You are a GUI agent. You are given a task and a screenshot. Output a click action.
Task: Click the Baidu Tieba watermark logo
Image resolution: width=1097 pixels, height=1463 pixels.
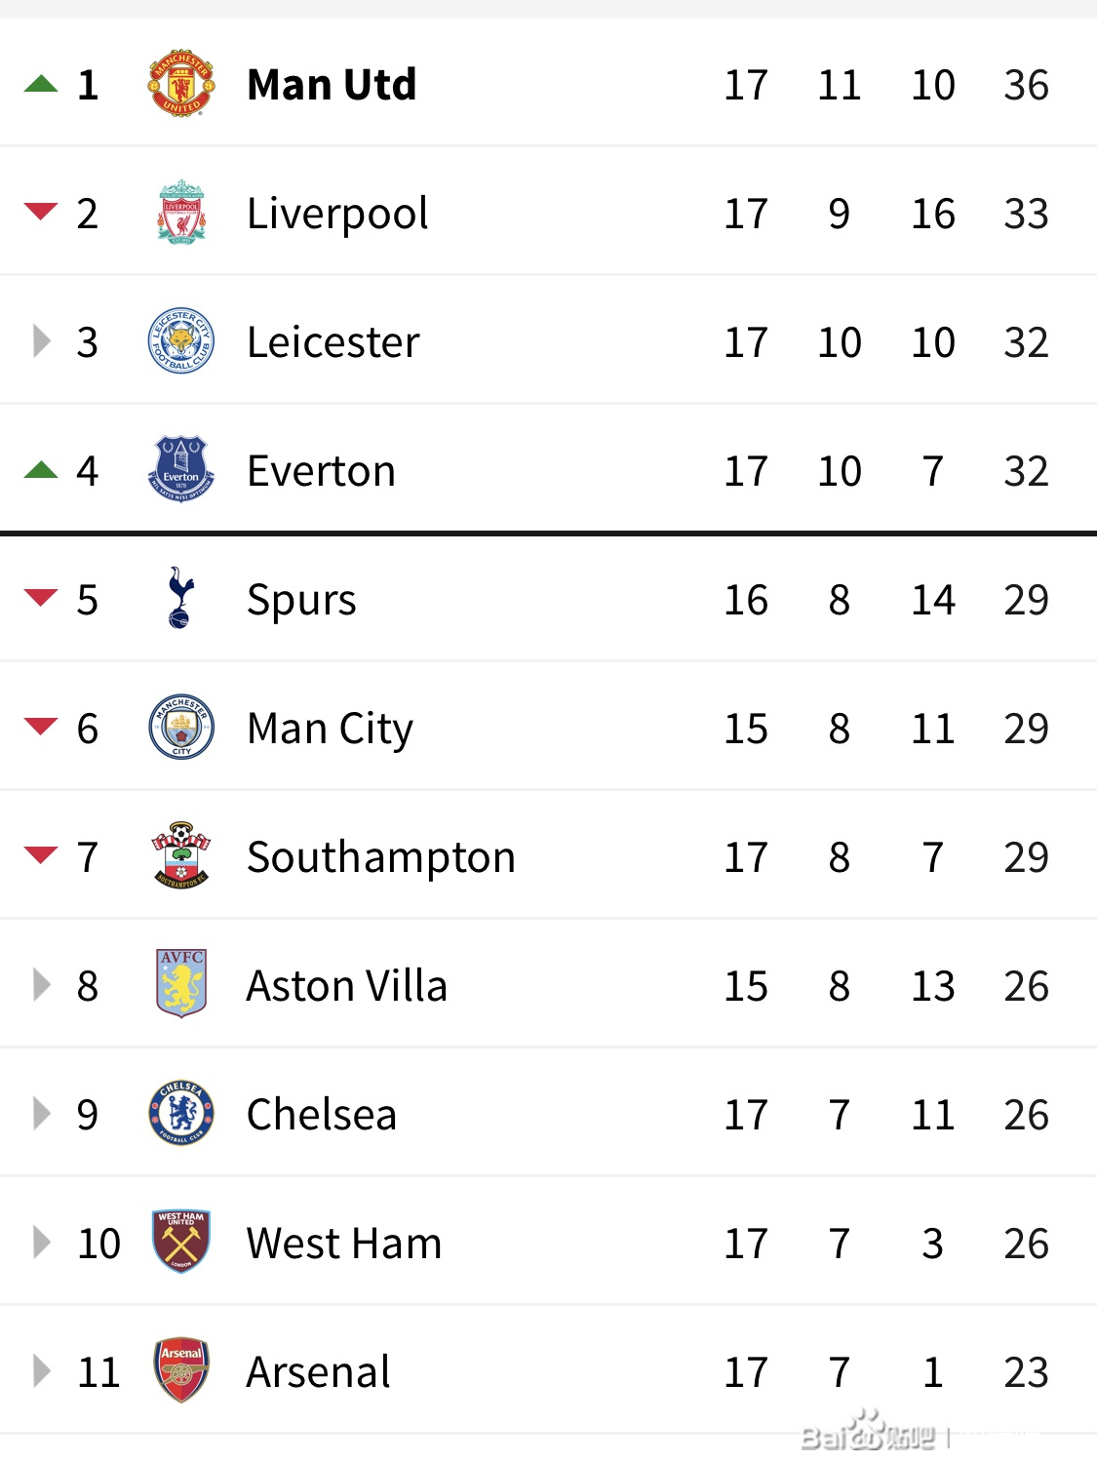pyautogui.click(x=868, y=1433)
